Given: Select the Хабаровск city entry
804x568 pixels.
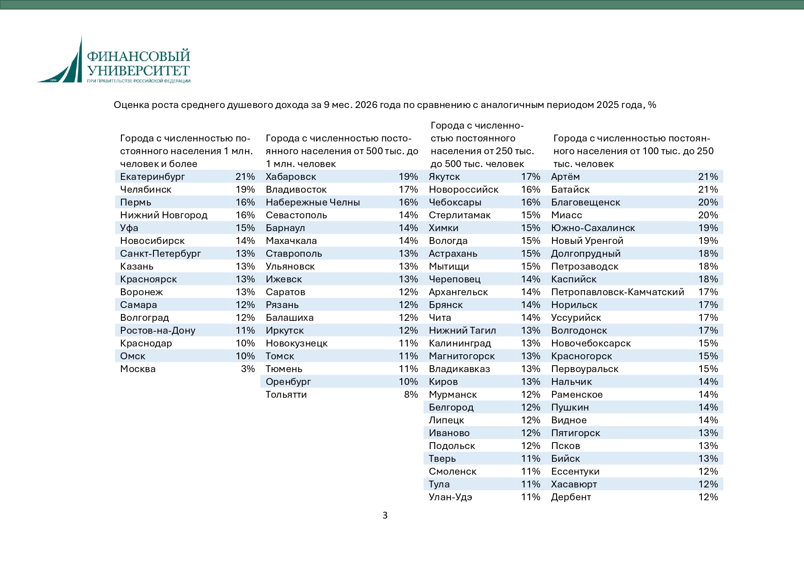Looking at the screenshot, I should coord(291,177).
